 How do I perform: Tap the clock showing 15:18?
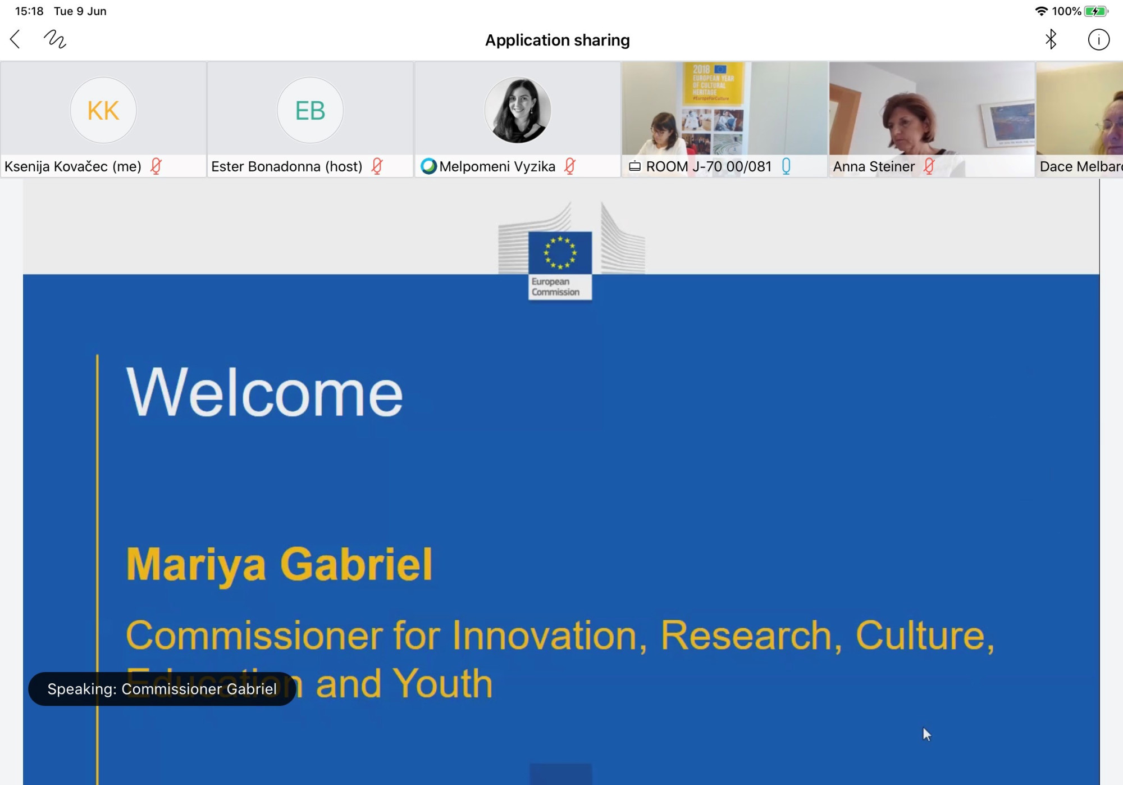click(29, 11)
